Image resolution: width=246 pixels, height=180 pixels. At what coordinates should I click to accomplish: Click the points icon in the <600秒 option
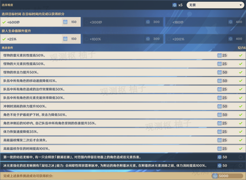coord(65,22)
